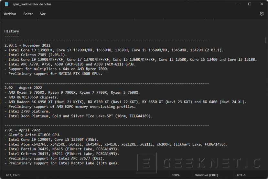Viewport: 268px width, 179px height.
Task: Click the Intel Core i9-12900T line
Action: 51,139
